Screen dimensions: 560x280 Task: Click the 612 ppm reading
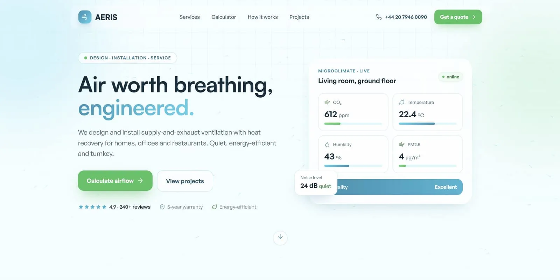pyautogui.click(x=337, y=114)
